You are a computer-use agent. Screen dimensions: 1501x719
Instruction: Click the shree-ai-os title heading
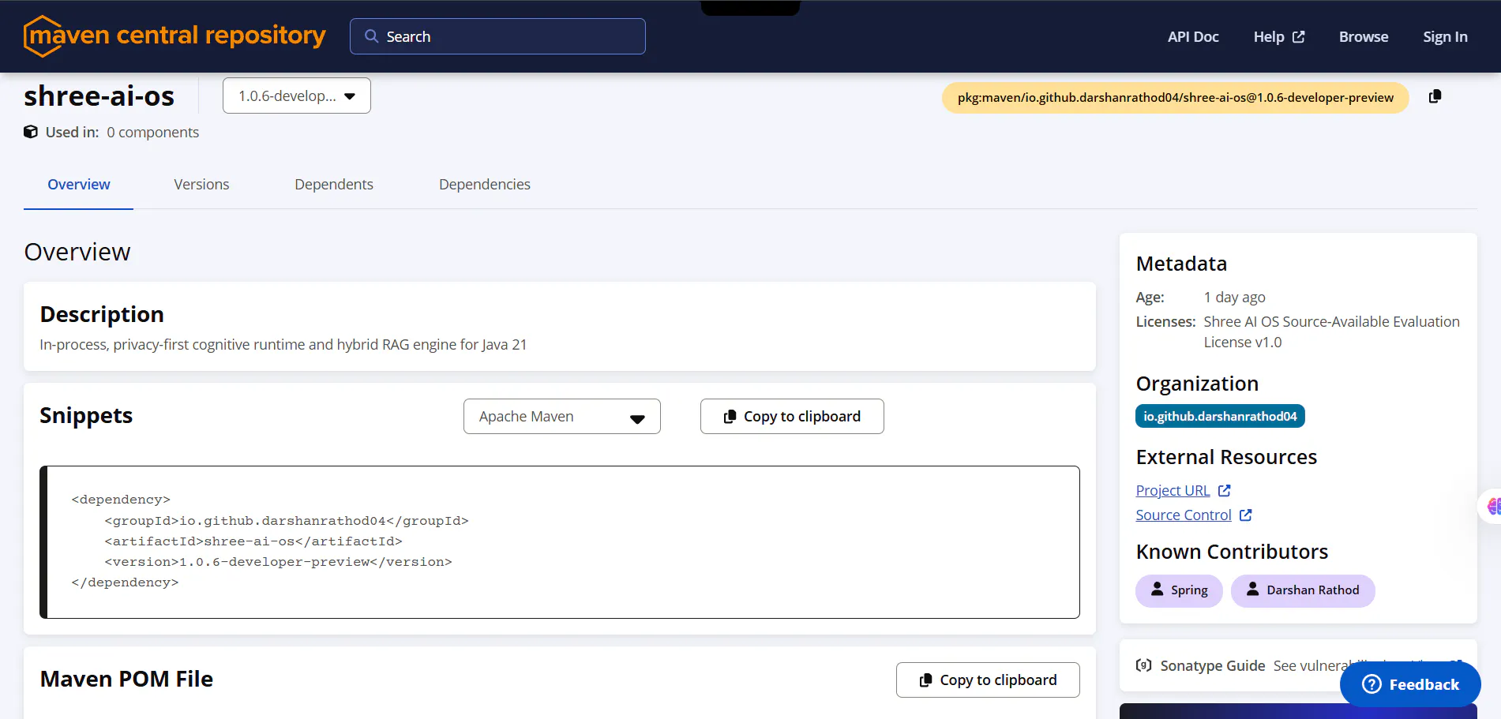point(99,96)
